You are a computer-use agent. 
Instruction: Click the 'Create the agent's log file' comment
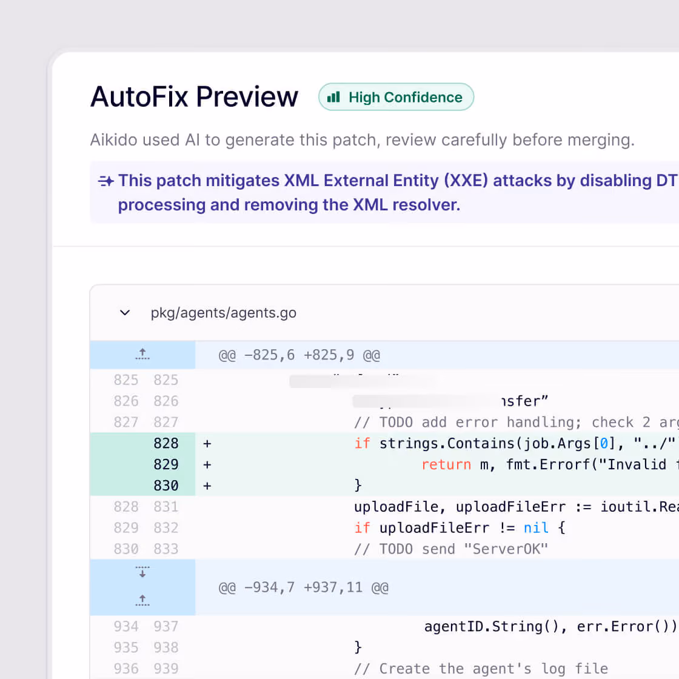[x=481, y=669]
